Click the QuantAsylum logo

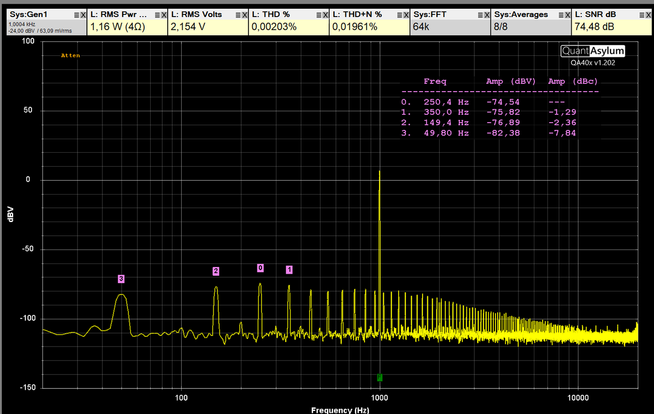[593, 51]
